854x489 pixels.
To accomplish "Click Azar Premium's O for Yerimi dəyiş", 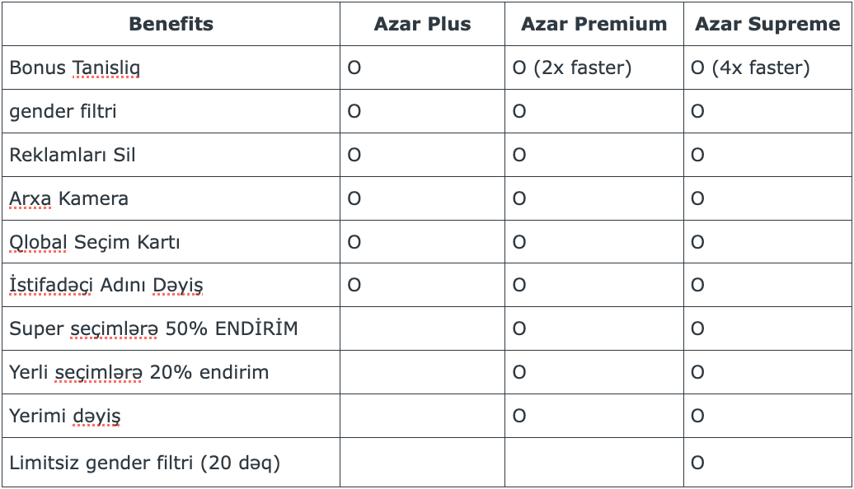I will 519,417.
